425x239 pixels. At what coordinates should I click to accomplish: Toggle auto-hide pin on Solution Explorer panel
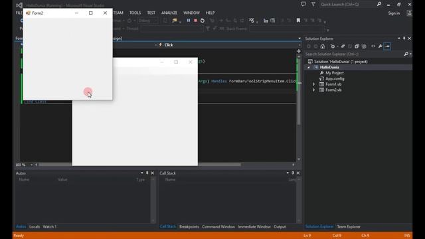404,39
